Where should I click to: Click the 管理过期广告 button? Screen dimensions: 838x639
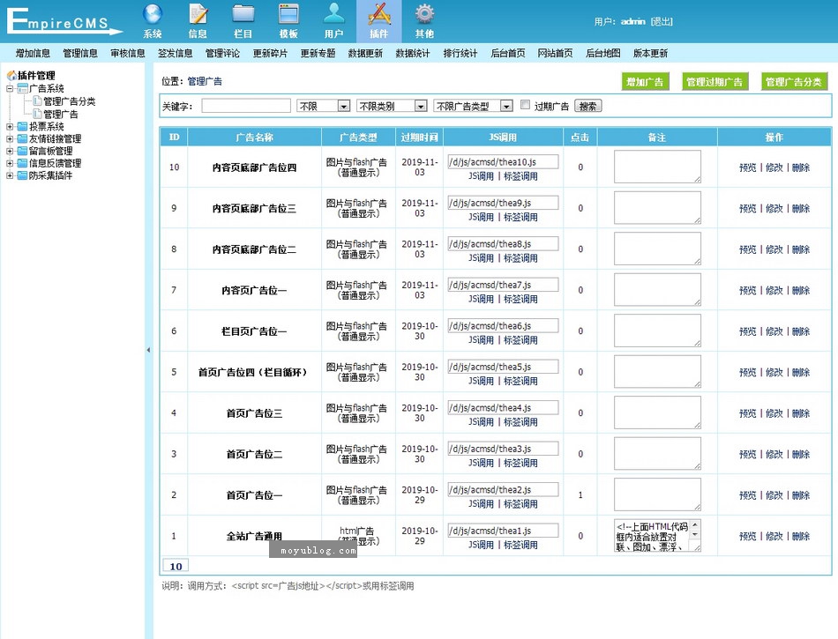tap(714, 82)
